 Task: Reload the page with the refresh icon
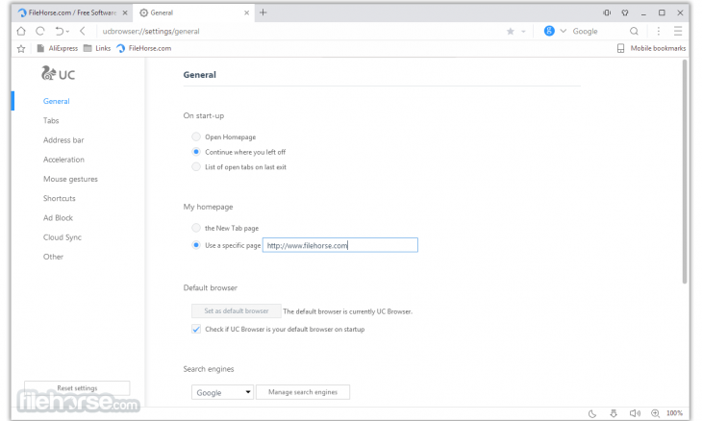click(x=40, y=31)
